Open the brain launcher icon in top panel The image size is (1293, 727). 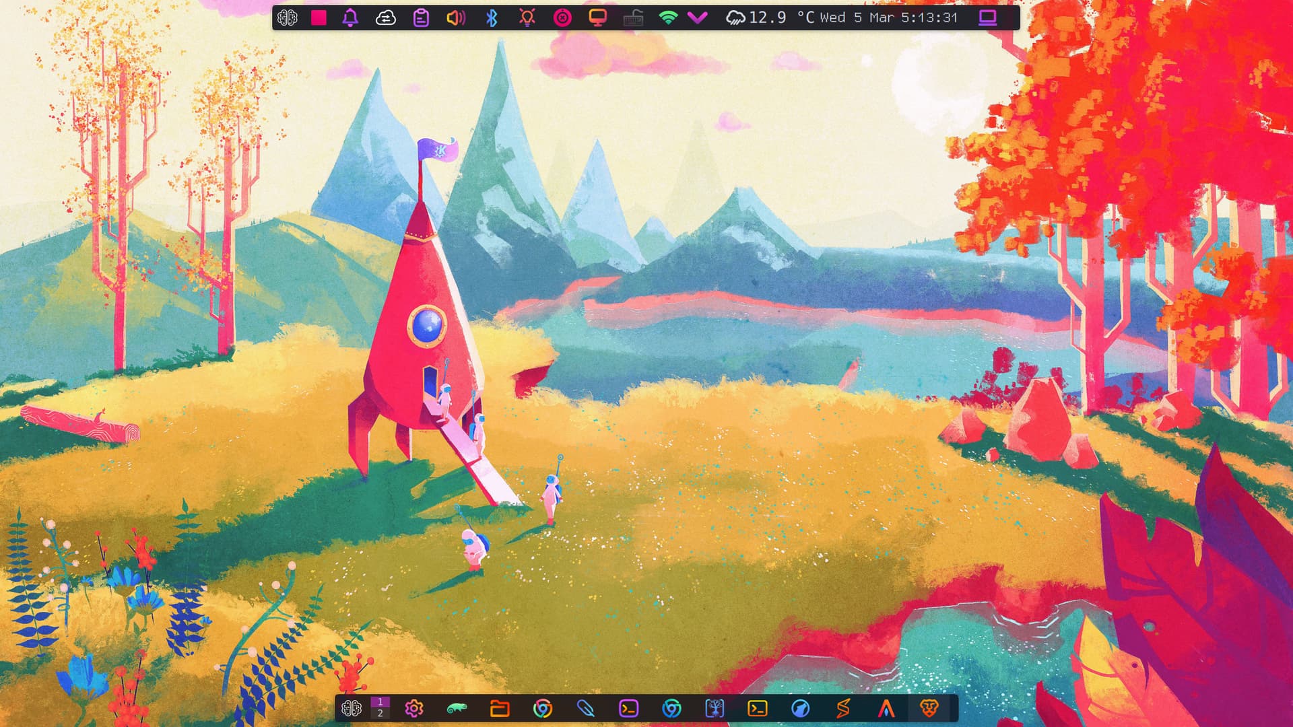(x=288, y=18)
